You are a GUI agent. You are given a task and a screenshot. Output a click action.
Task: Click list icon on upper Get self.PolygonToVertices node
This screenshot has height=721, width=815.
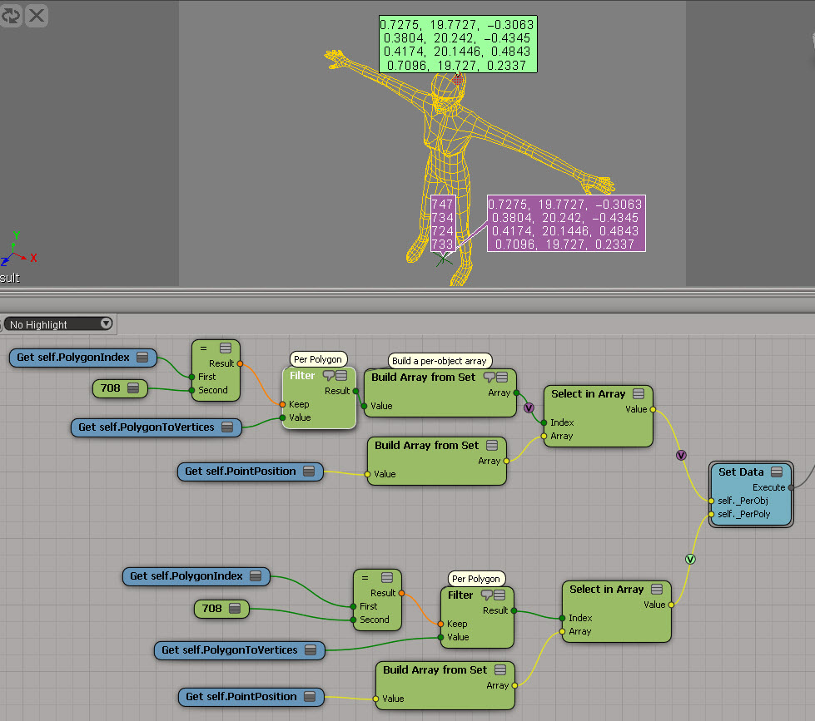[227, 427]
